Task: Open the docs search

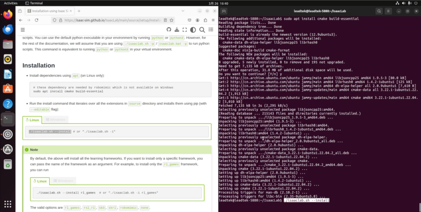Action: [x=202, y=30]
